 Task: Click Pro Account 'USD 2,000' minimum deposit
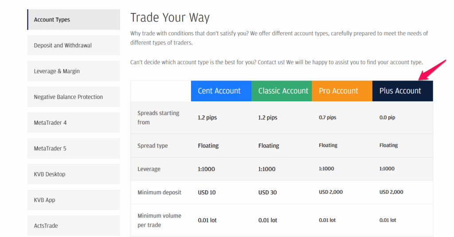(x=331, y=192)
